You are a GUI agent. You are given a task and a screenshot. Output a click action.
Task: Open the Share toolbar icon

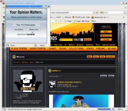[65, 21]
